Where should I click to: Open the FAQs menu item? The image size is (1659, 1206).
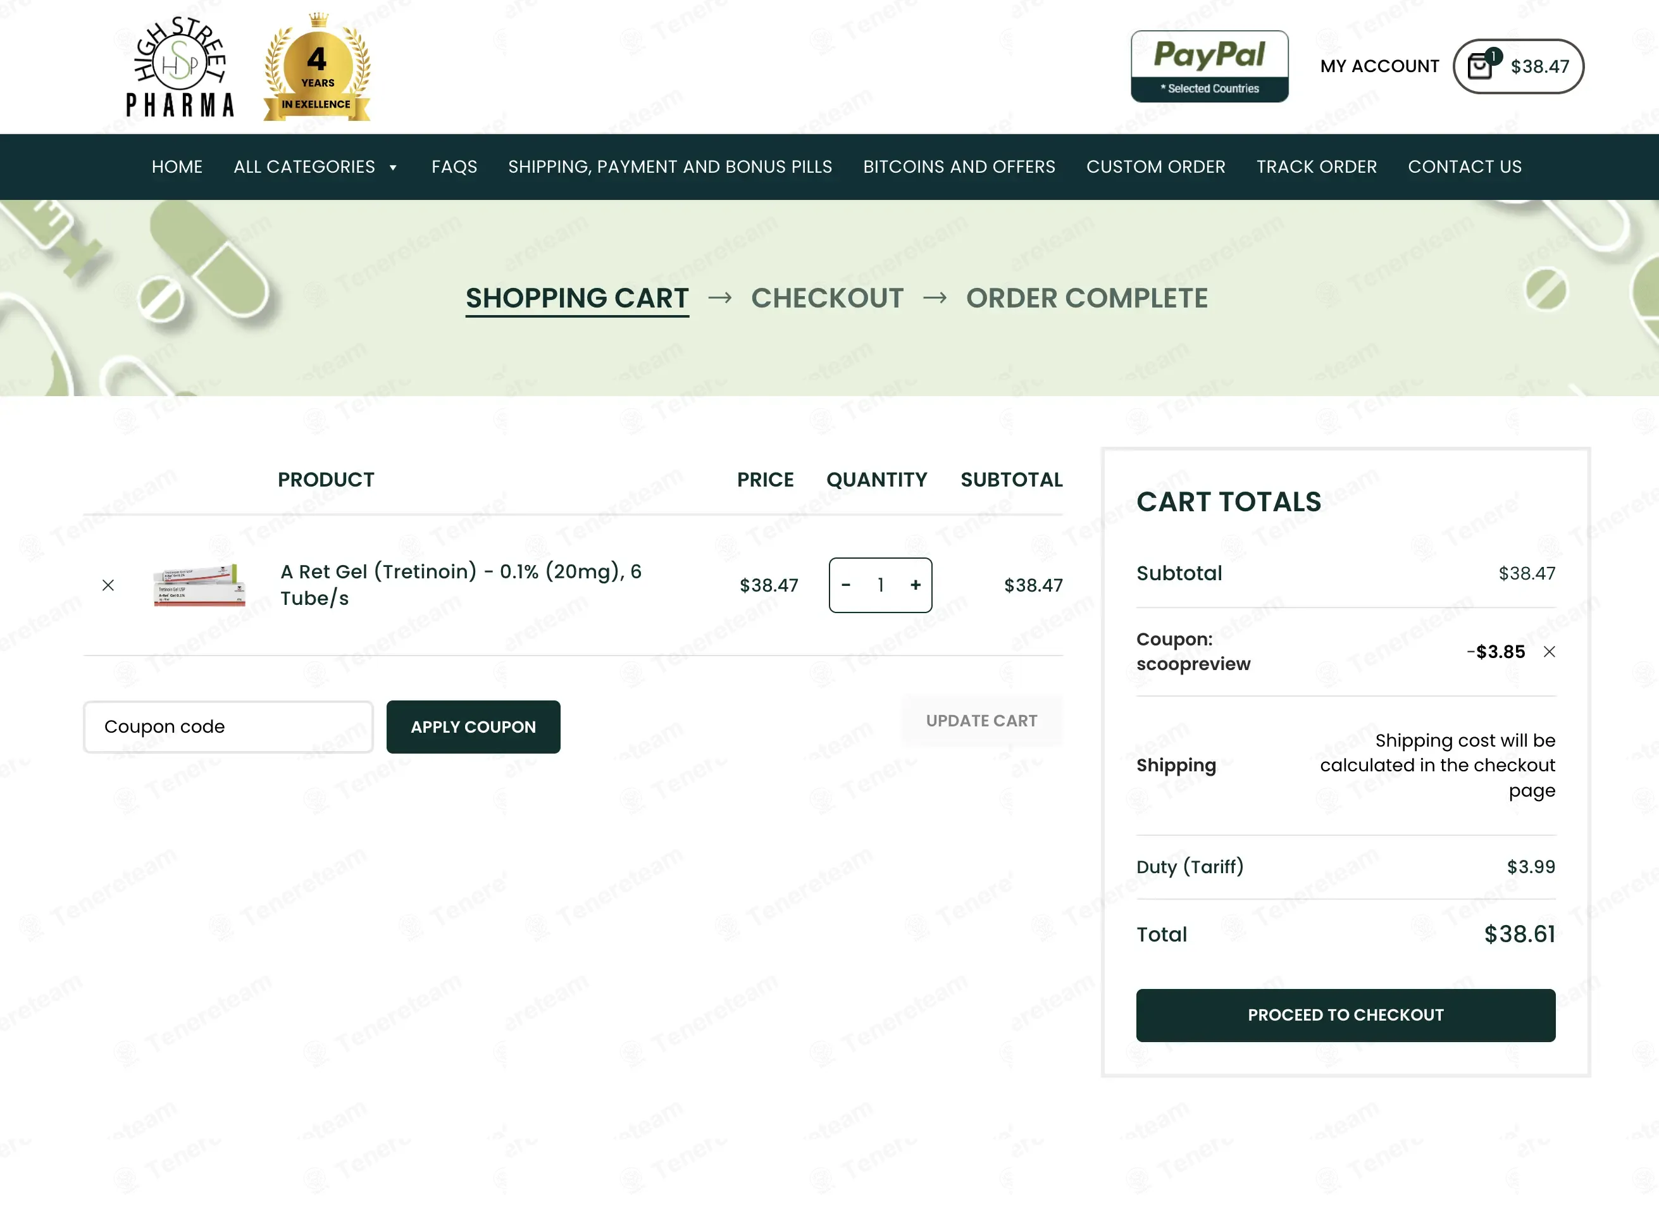pos(454,167)
